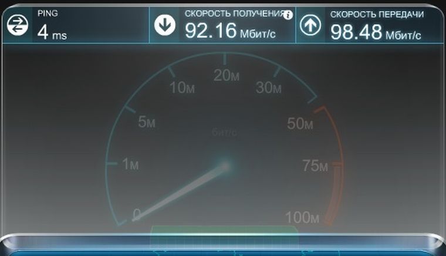Click the Скорость передачи label

(377, 15)
